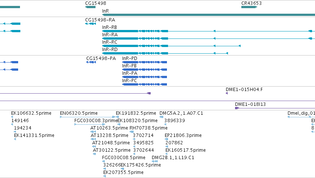Select the FGC030C08.3prime EST

tap(96, 121)
